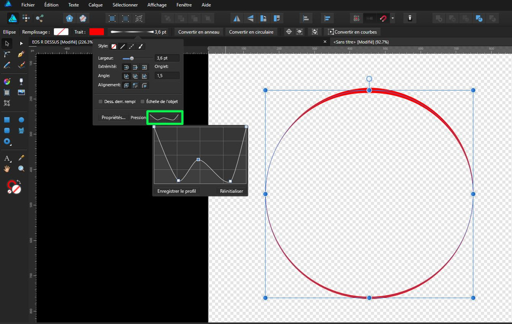Open the Fichier menu

pyautogui.click(x=28, y=5)
